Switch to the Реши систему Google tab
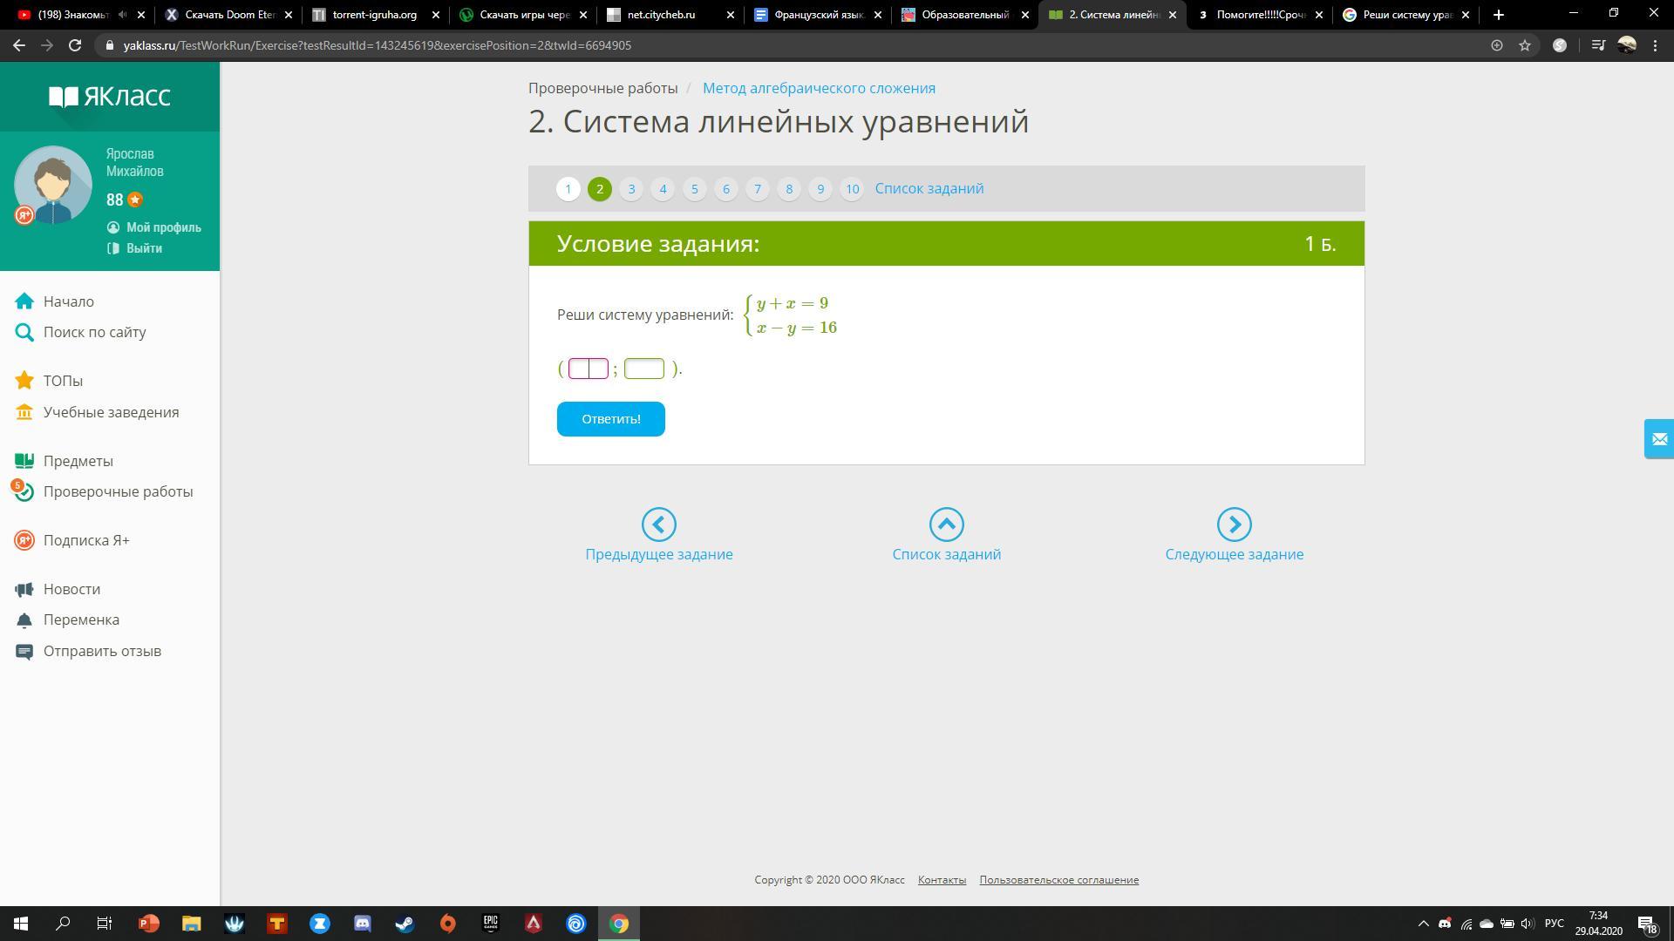The height and width of the screenshot is (941, 1674). [x=1404, y=15]
